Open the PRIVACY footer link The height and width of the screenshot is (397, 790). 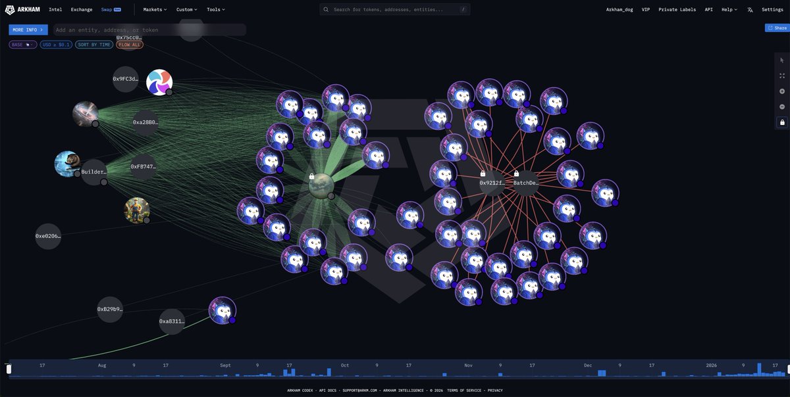point(495,390)
